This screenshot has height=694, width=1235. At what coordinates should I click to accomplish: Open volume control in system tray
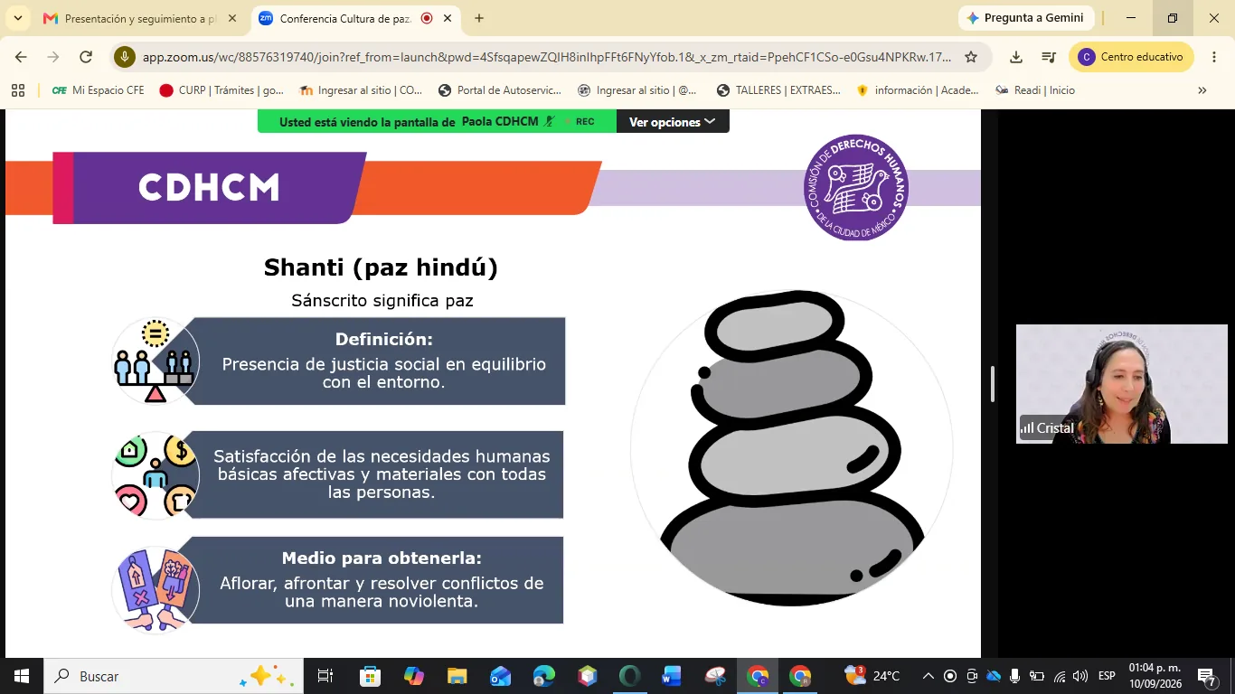pos(1080,676)
